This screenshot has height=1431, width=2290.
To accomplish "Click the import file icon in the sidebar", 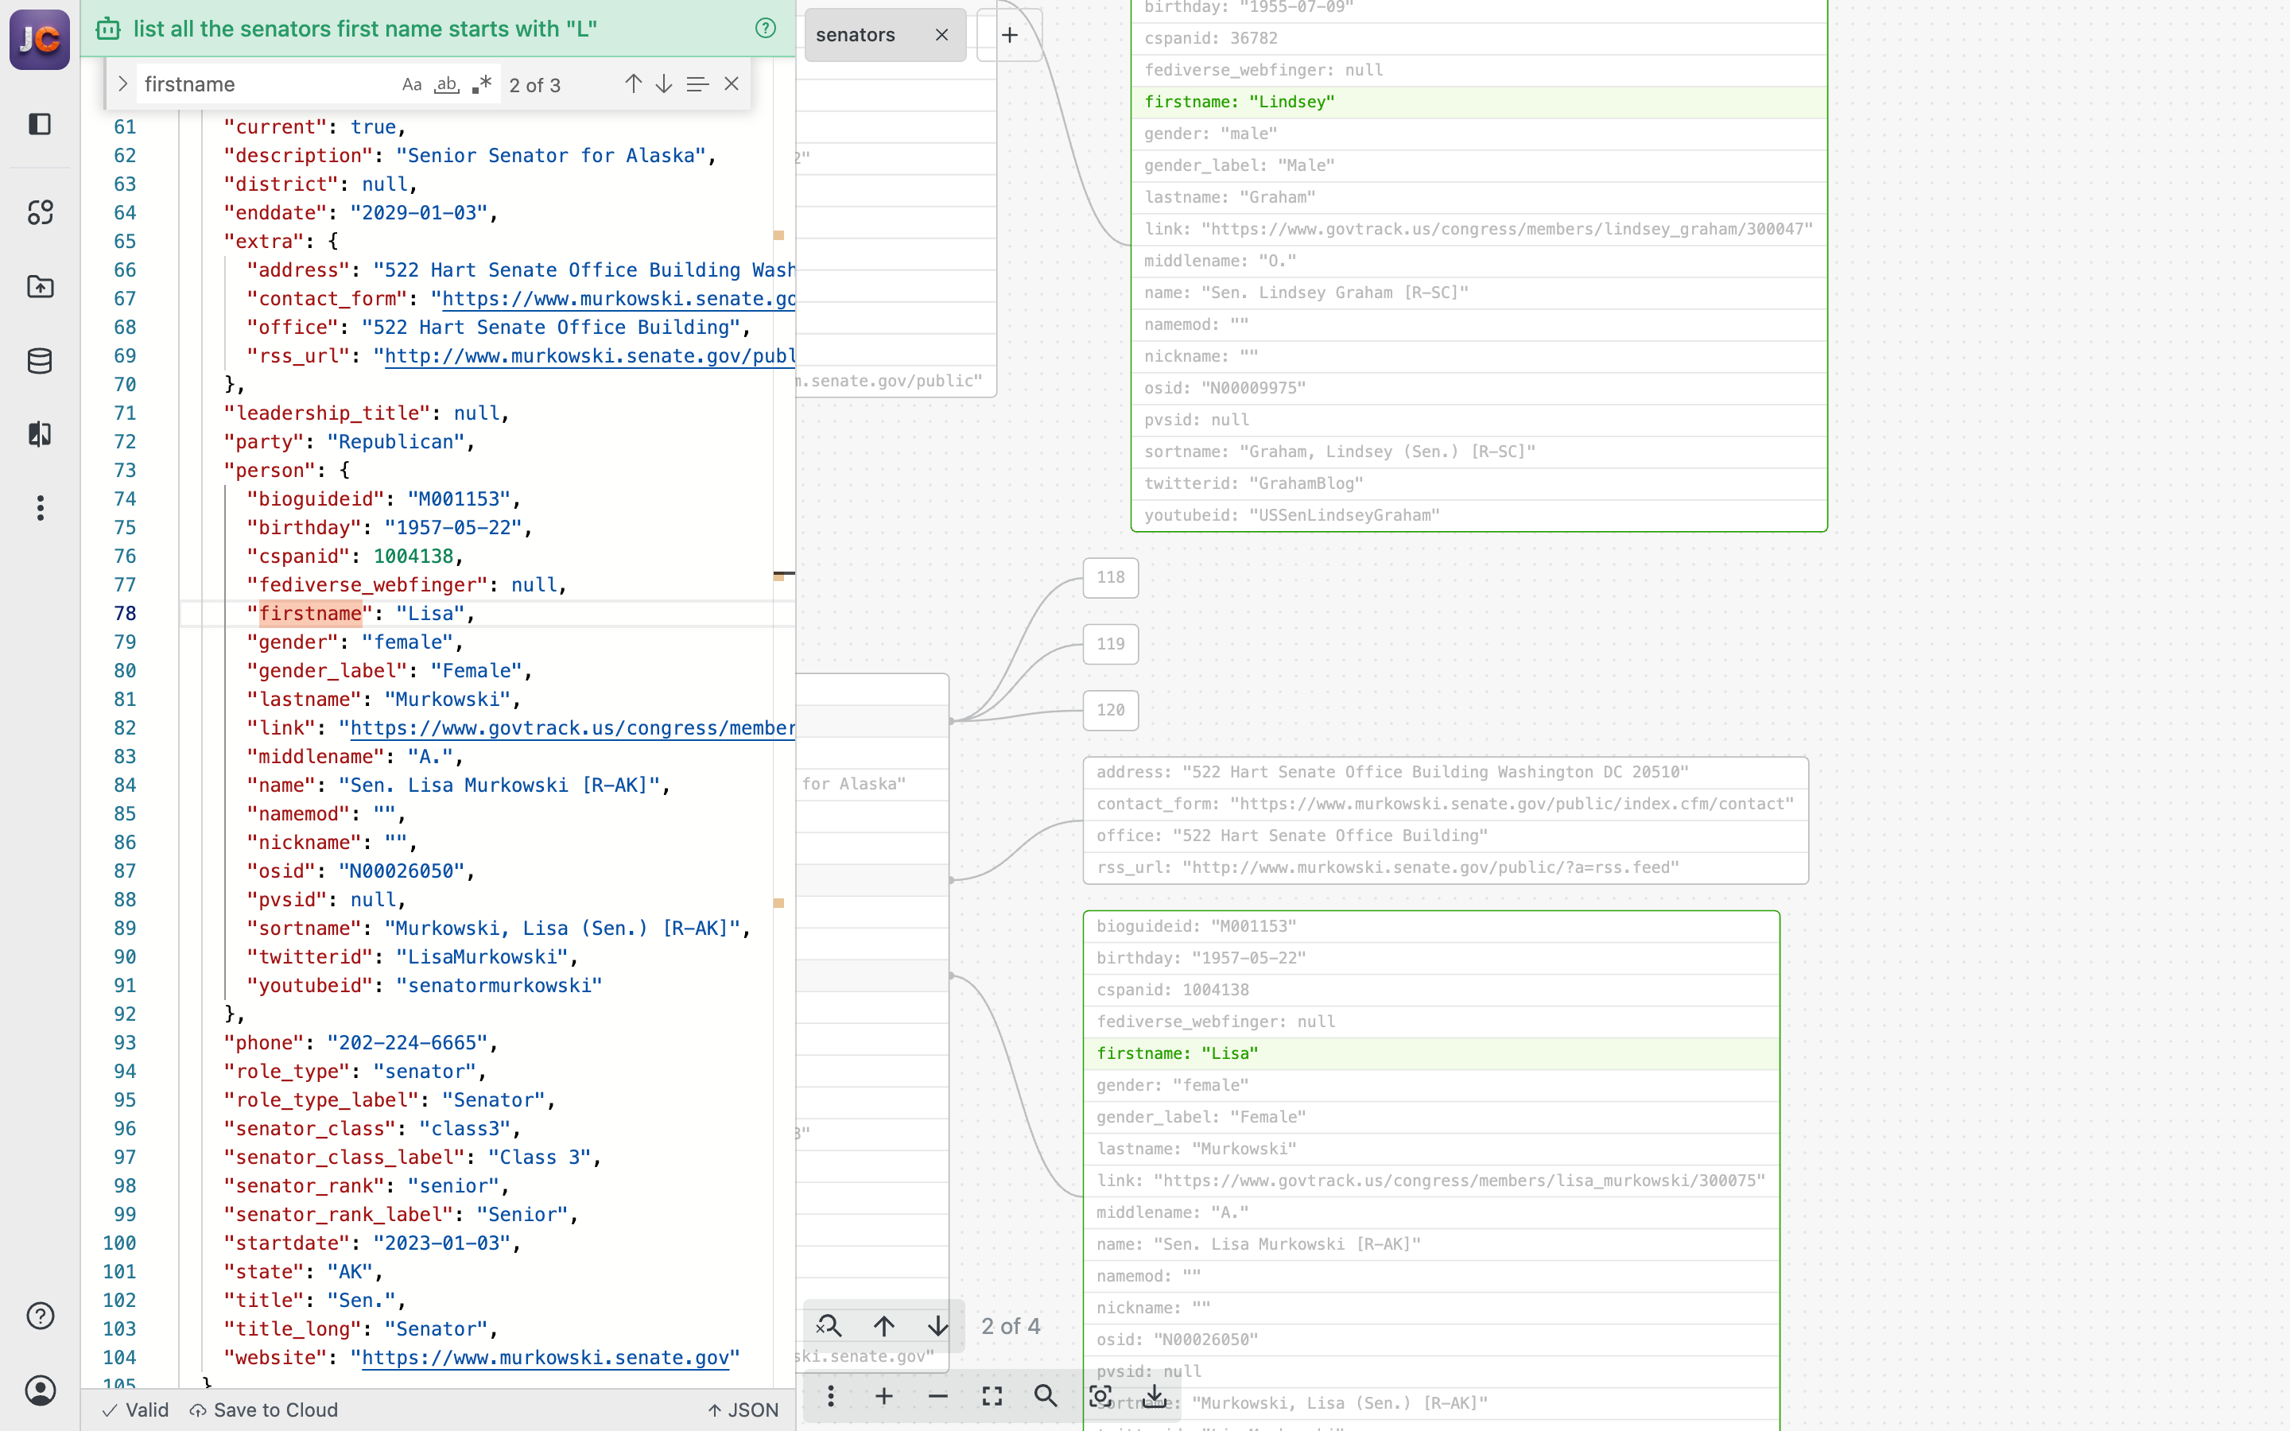I will [40, 287].
